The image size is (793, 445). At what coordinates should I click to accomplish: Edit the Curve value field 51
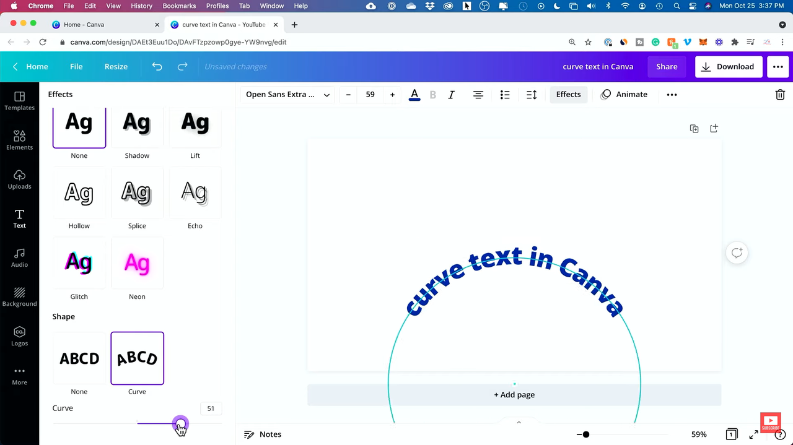coord(211,408)
